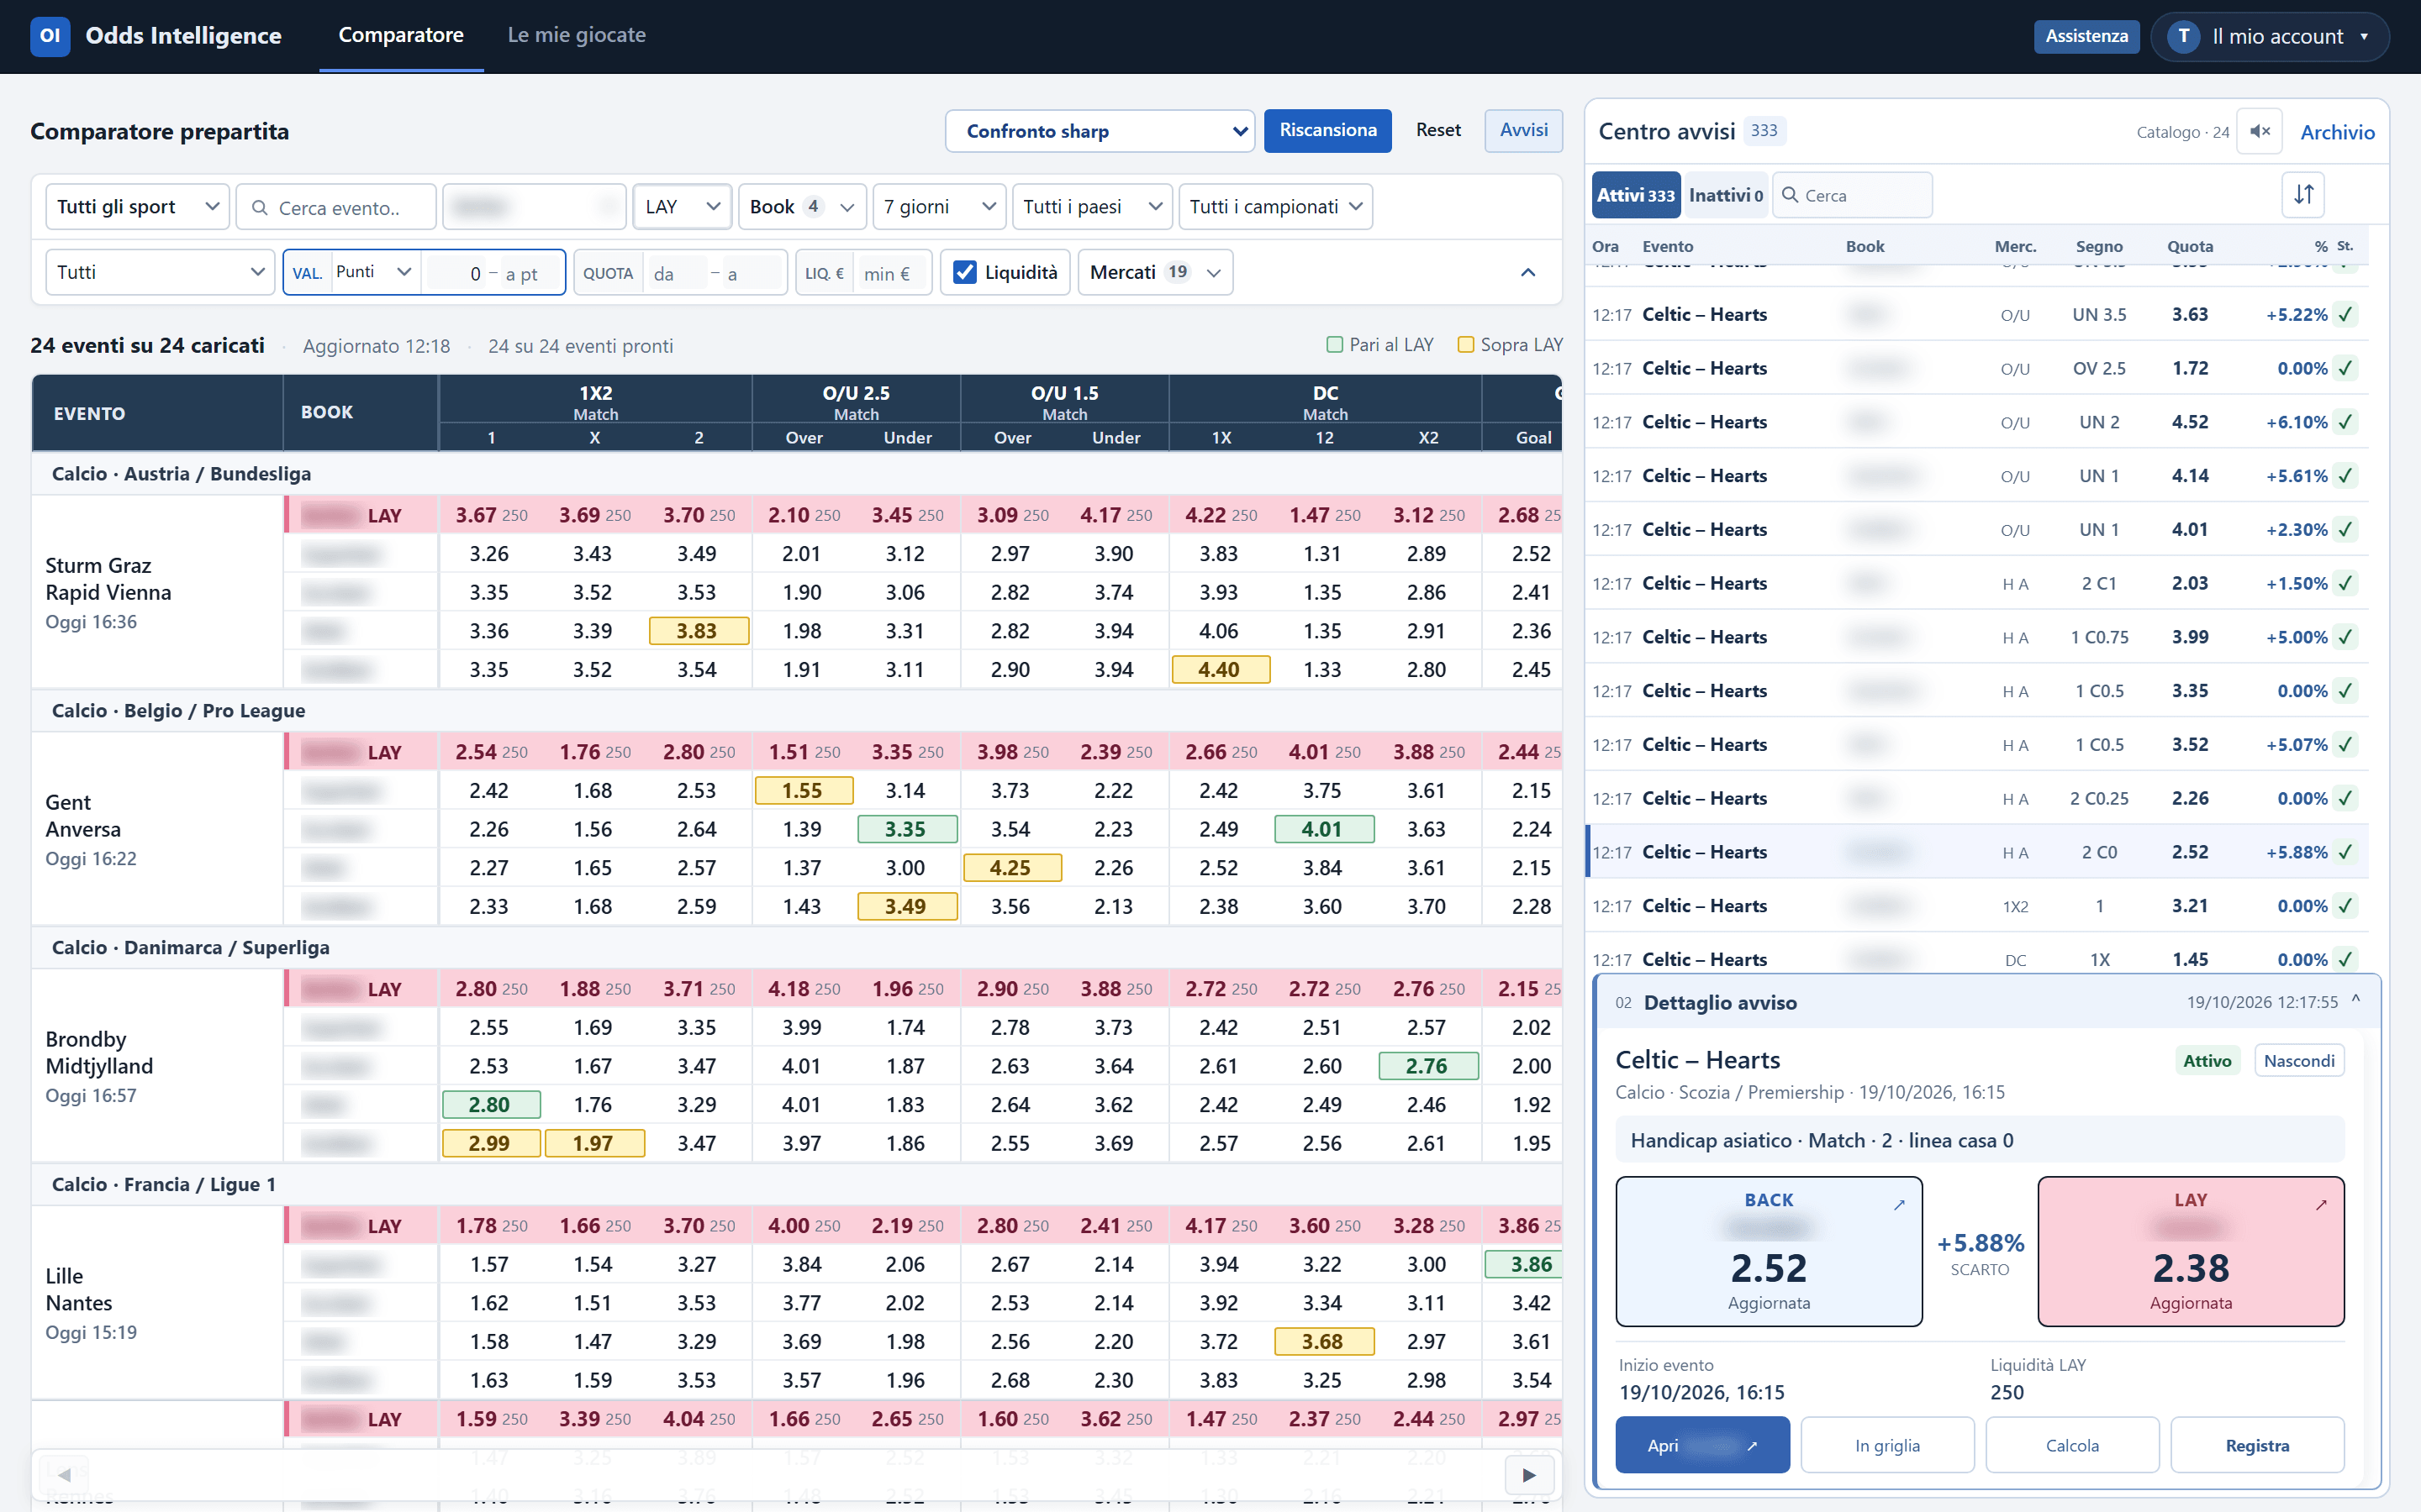
Task: Open the 7 giorni period dropdown
Action: pos(938,207)
